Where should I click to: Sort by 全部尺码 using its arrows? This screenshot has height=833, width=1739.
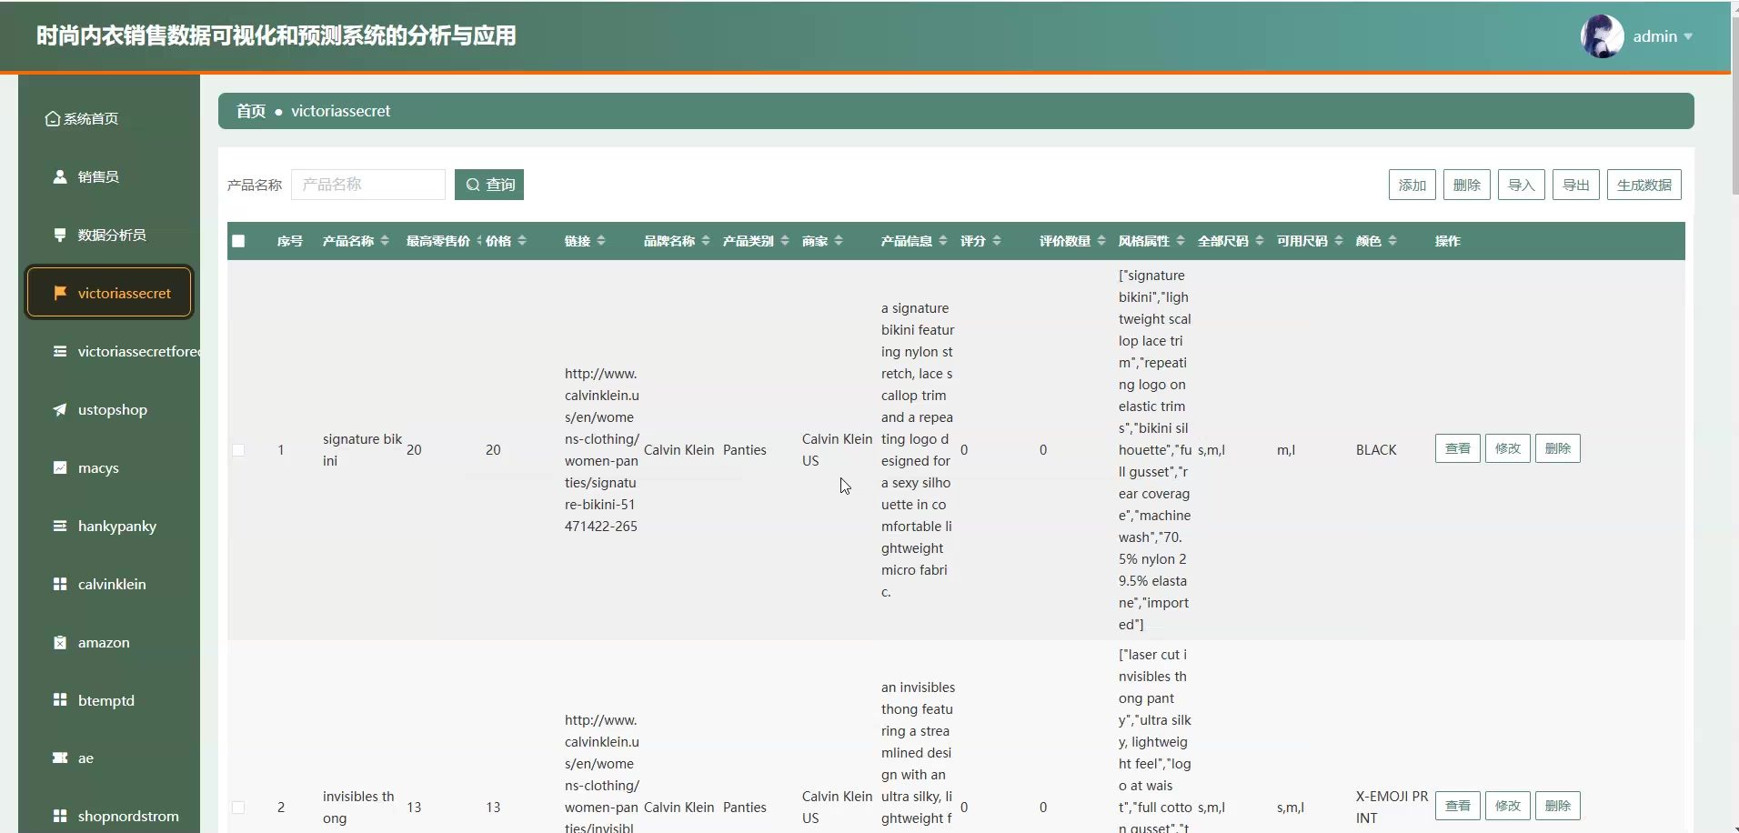1260,241
